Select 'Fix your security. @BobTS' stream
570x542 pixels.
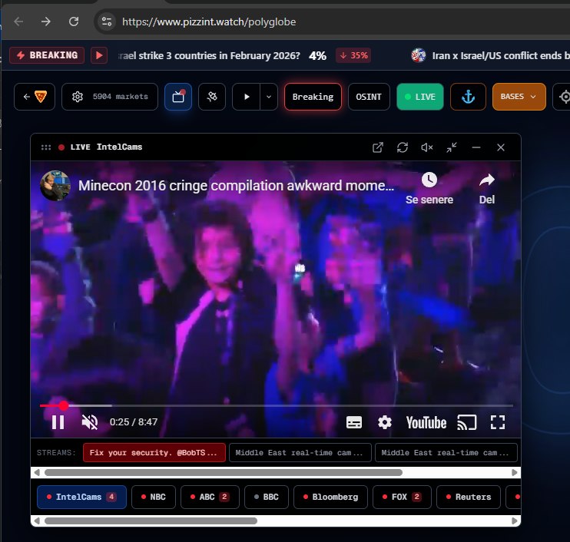pos(154,453)
